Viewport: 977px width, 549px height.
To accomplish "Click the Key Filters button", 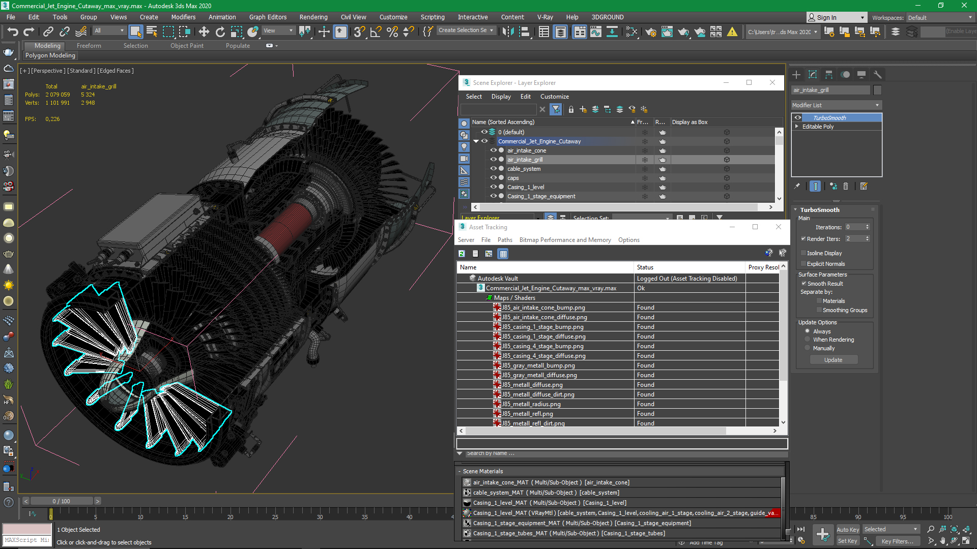I will [x=898, y=541].
